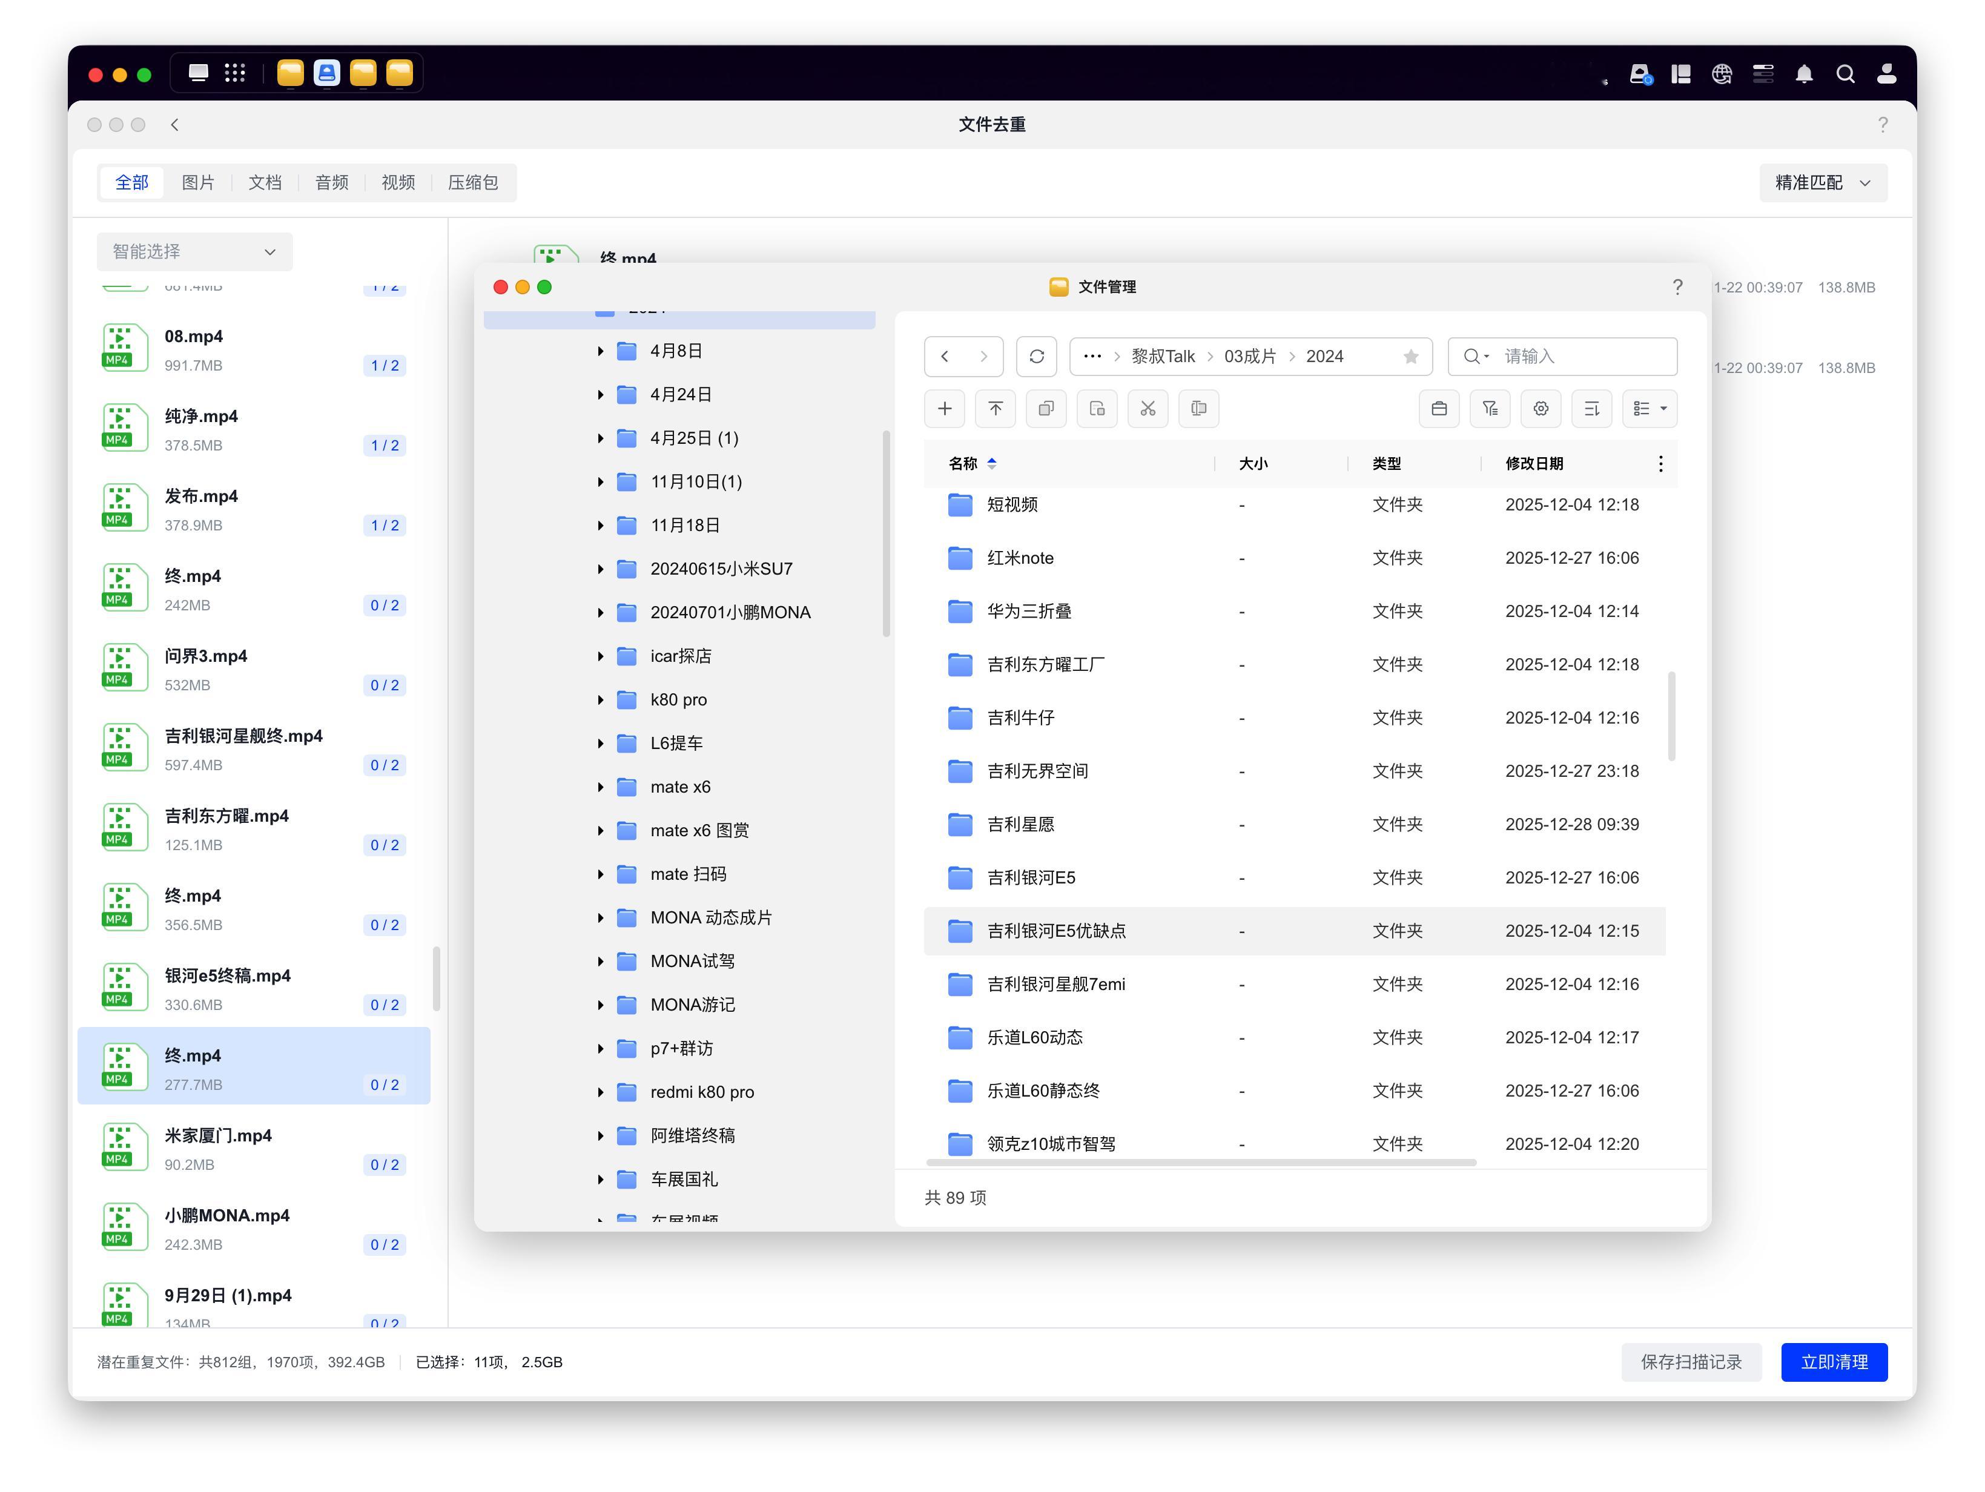The height and width of the screenshot is (1492, 1985).
Task: Click the gear settings icon in toolbar
Action: point(1540,409)
